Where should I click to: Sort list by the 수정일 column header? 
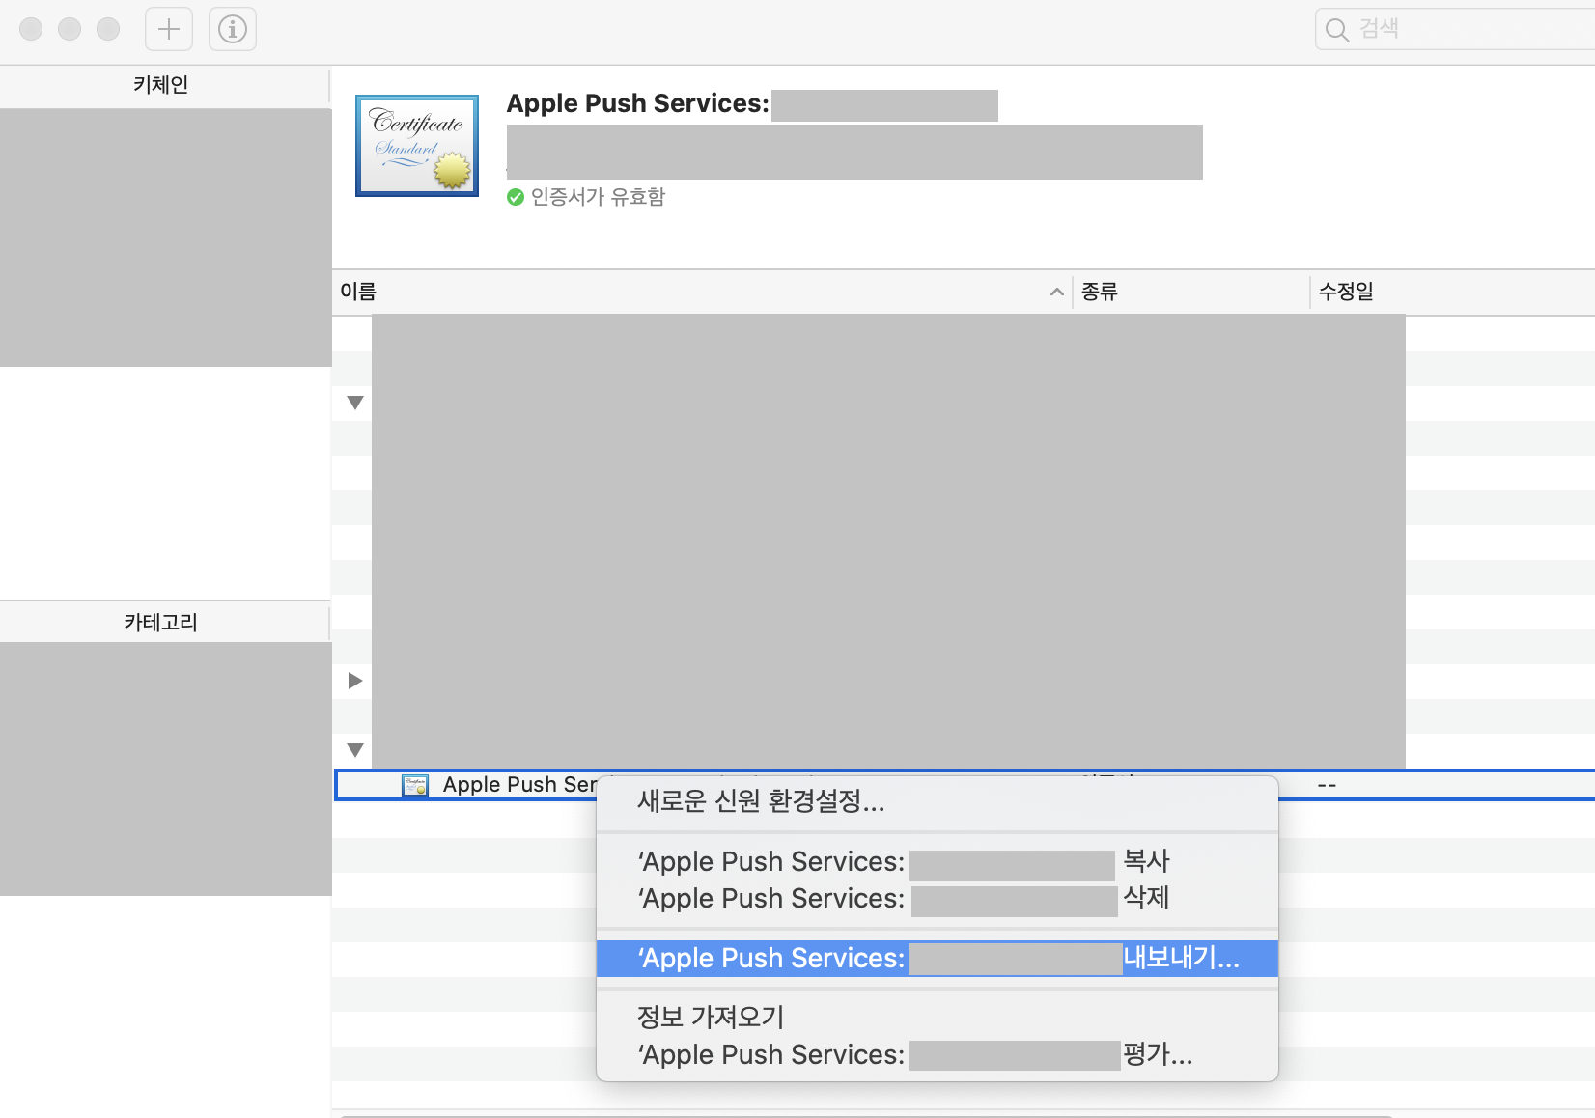[x=1453, y=292]
